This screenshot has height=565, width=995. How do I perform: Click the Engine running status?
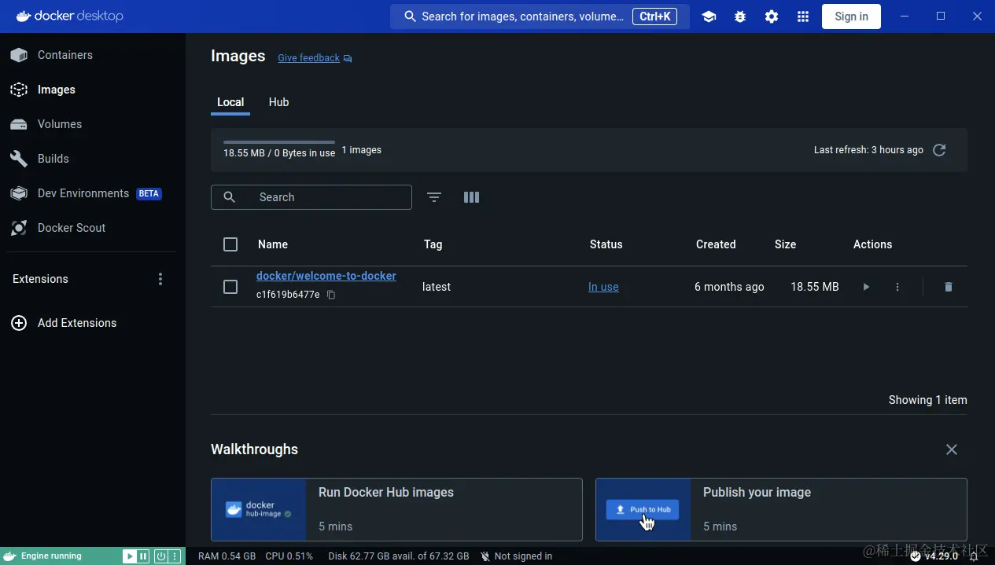(51, 556)
